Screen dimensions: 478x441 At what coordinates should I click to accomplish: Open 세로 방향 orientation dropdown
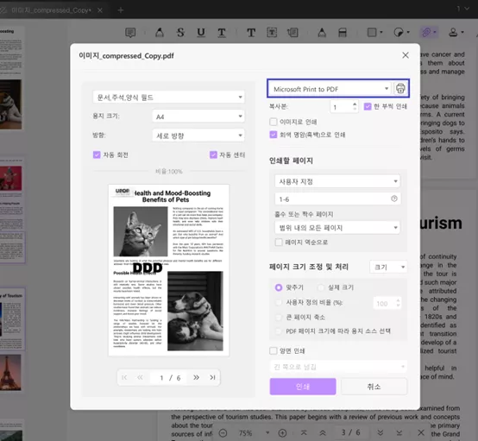coord(198,135)
